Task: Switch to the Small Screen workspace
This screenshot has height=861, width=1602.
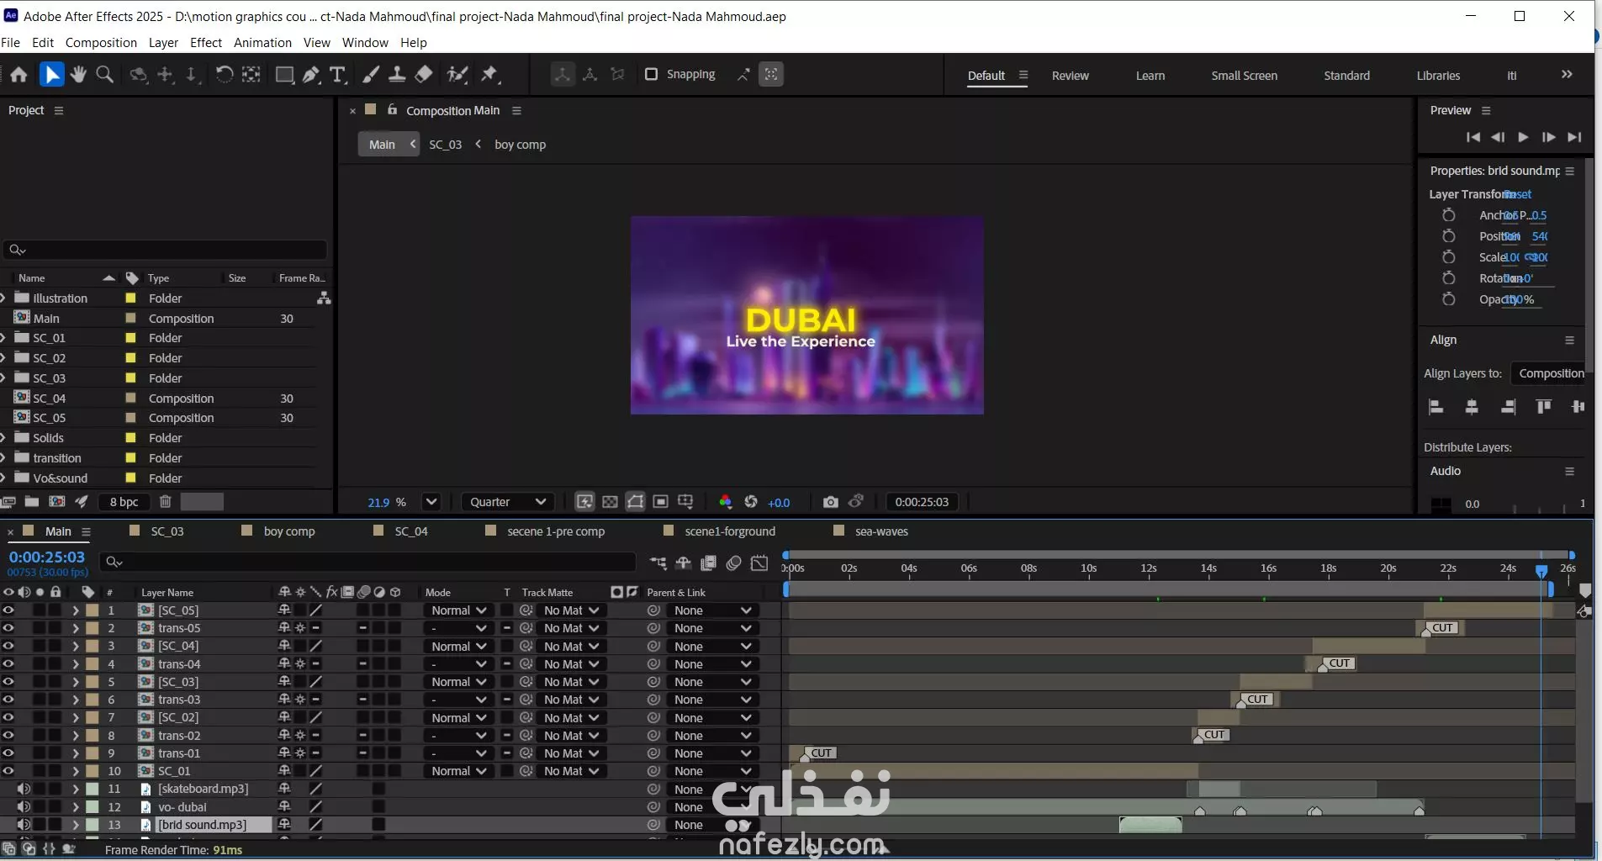Action: pyautogui.click(x=1244, y=76)
